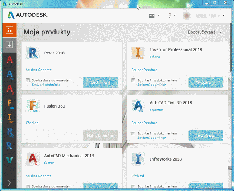
Task: Minimize the Autodesk window
Action: [x=207, y=3]
